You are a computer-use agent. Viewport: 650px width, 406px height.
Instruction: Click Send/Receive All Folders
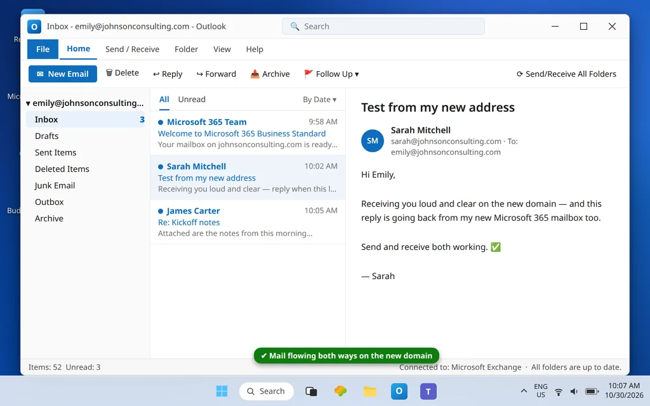pos(566,74)
